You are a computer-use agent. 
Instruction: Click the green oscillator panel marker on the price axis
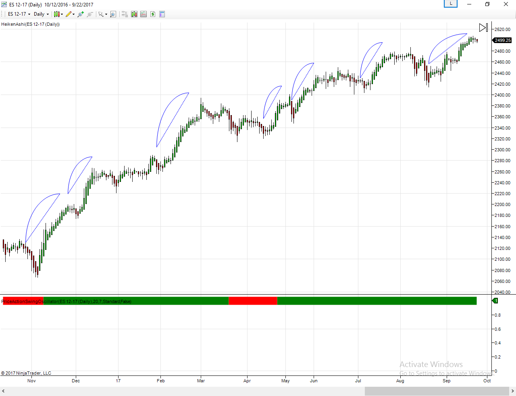495,301
